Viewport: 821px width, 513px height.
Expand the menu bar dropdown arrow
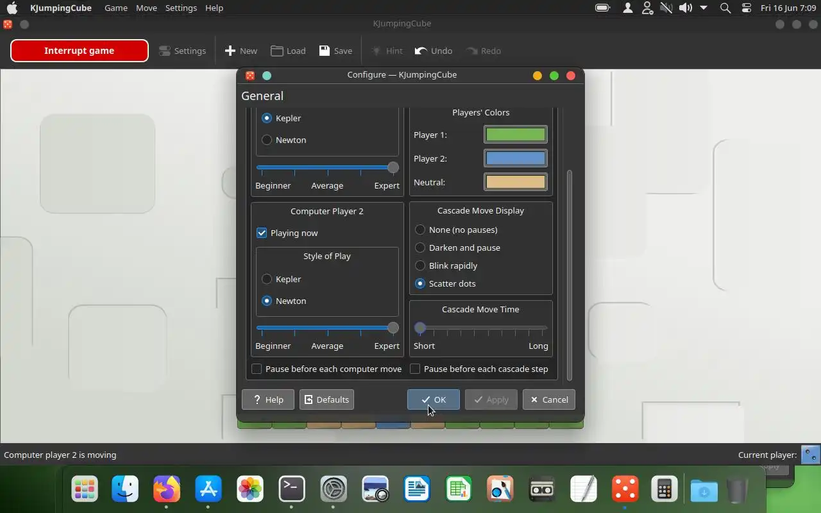tap(704, 8)
